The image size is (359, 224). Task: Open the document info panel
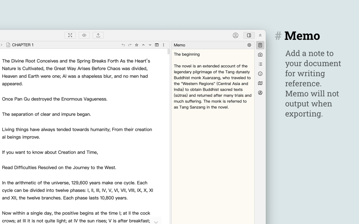[x=260, y=73]
